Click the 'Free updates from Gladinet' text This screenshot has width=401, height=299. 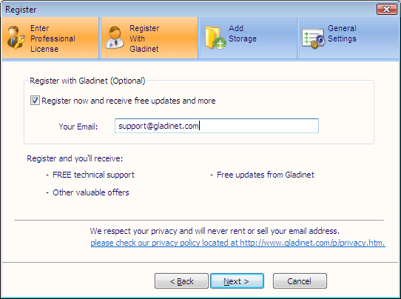pos(266,175)
